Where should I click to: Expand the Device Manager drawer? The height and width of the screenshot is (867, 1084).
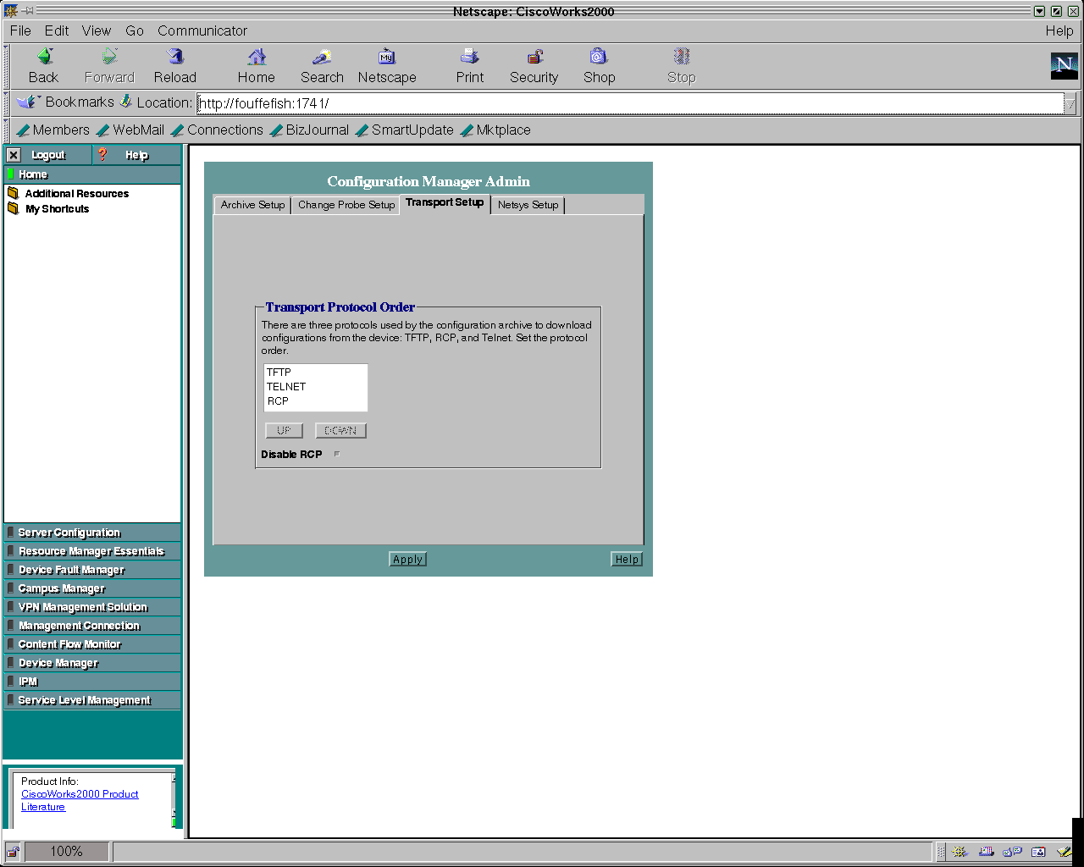pos(92,663)
